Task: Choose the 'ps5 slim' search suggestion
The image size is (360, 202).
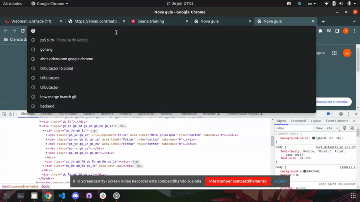Action: point(172,40)
